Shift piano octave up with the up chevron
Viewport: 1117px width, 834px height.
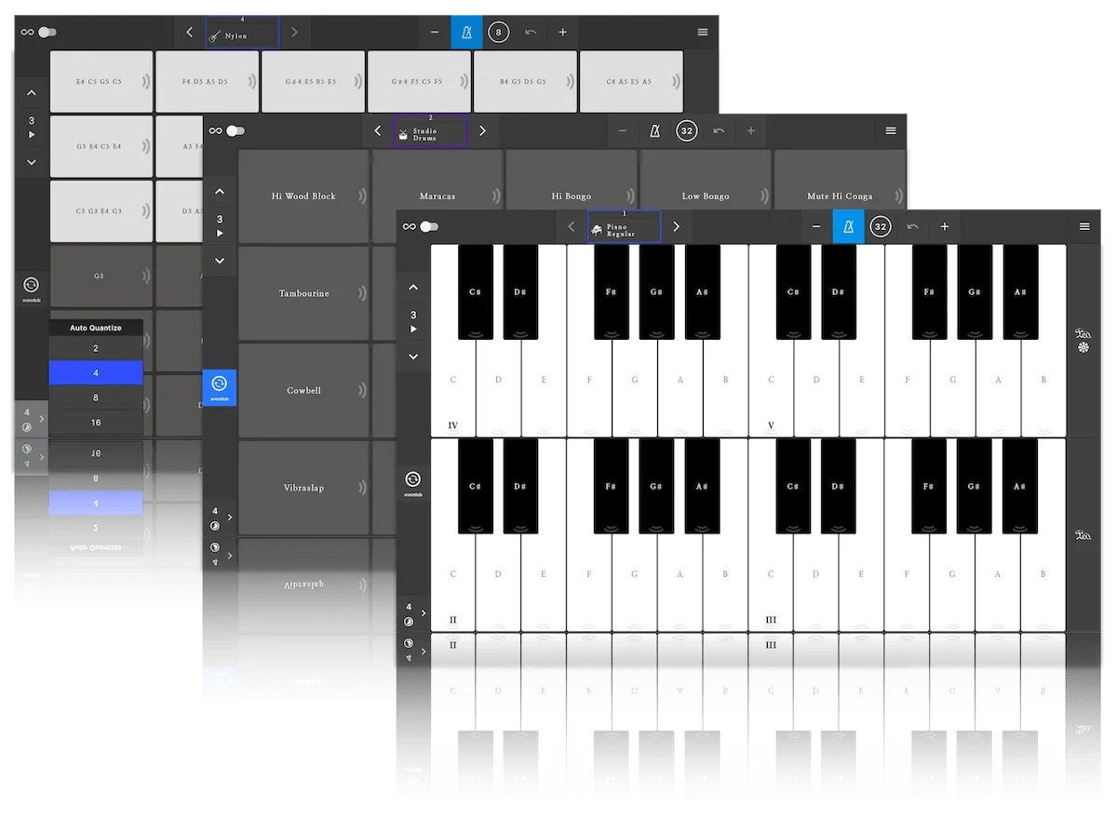(413, 288)
